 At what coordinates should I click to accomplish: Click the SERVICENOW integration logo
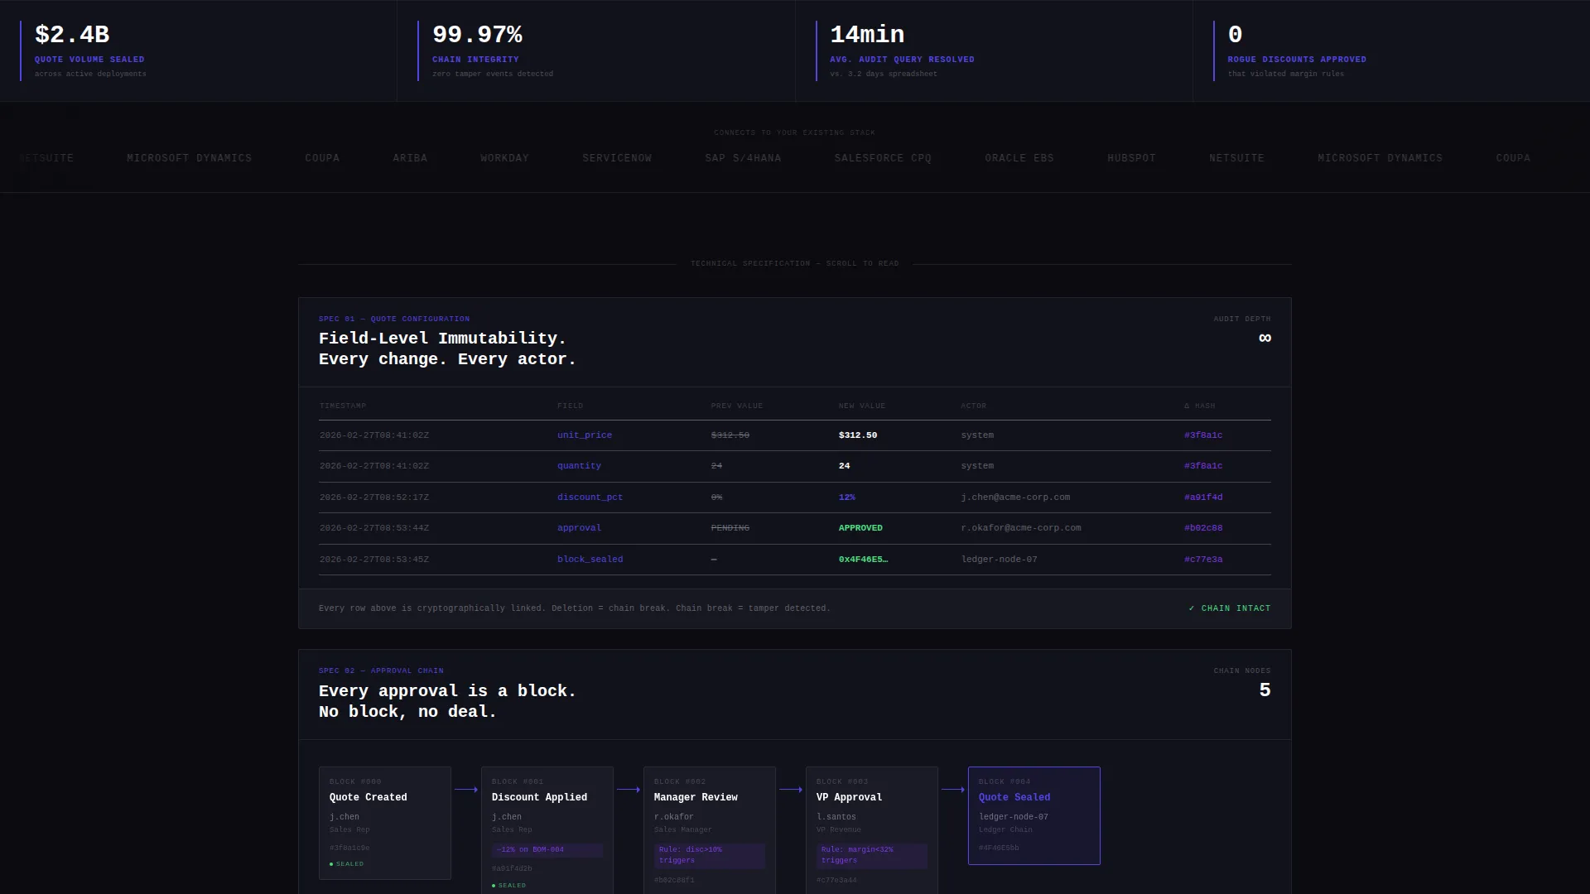[617, 158]
